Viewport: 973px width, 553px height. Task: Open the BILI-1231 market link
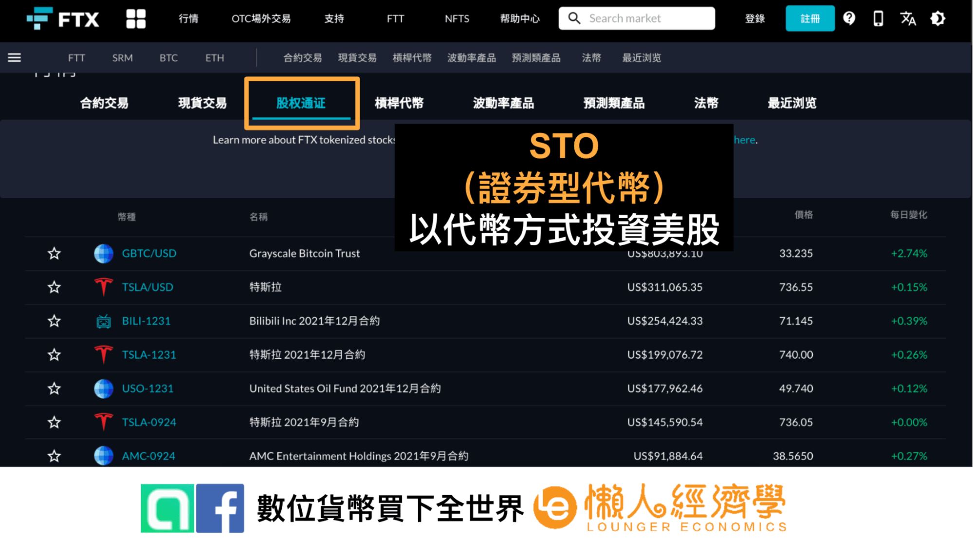[146, 321]
